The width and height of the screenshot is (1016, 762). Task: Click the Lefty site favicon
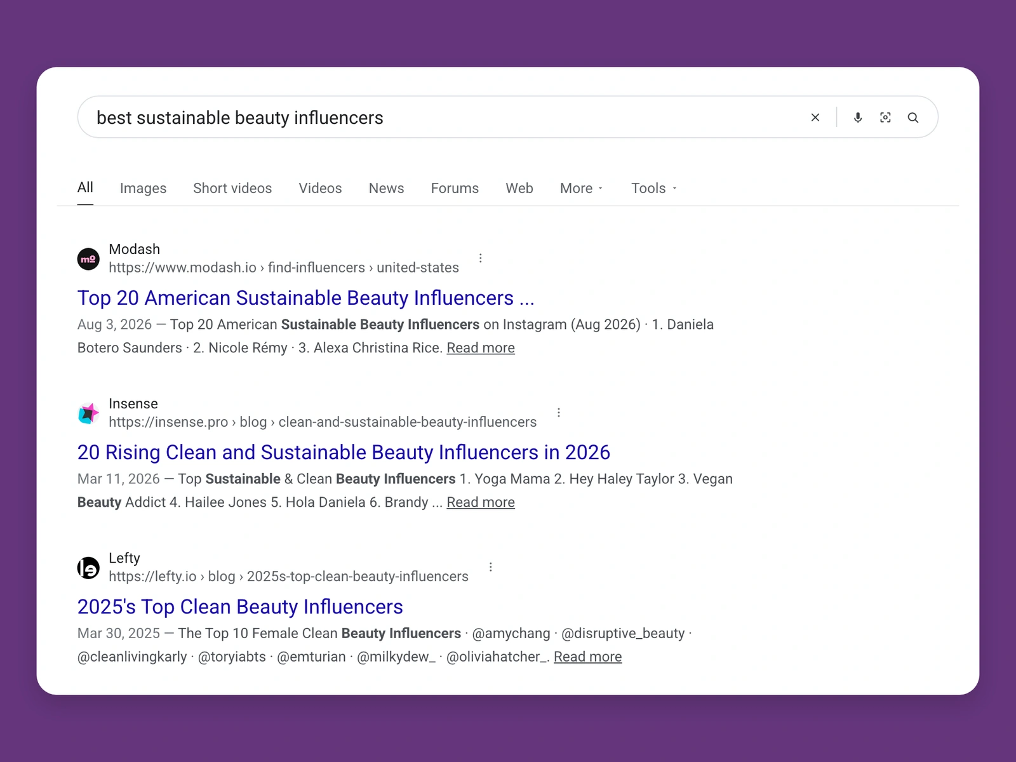click(x=88, y=568)
